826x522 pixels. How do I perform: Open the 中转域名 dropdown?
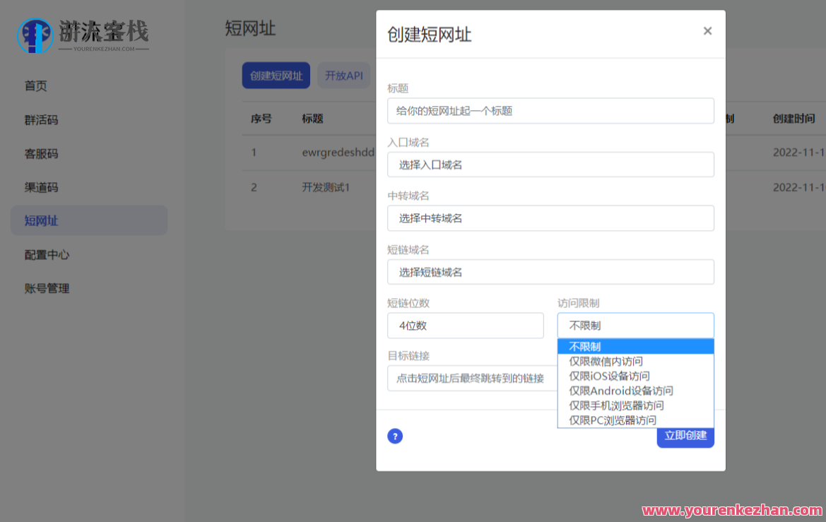point(550,218)
